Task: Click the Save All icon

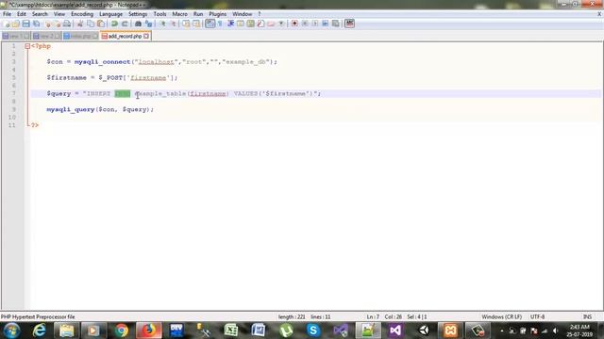Action: 36,24
